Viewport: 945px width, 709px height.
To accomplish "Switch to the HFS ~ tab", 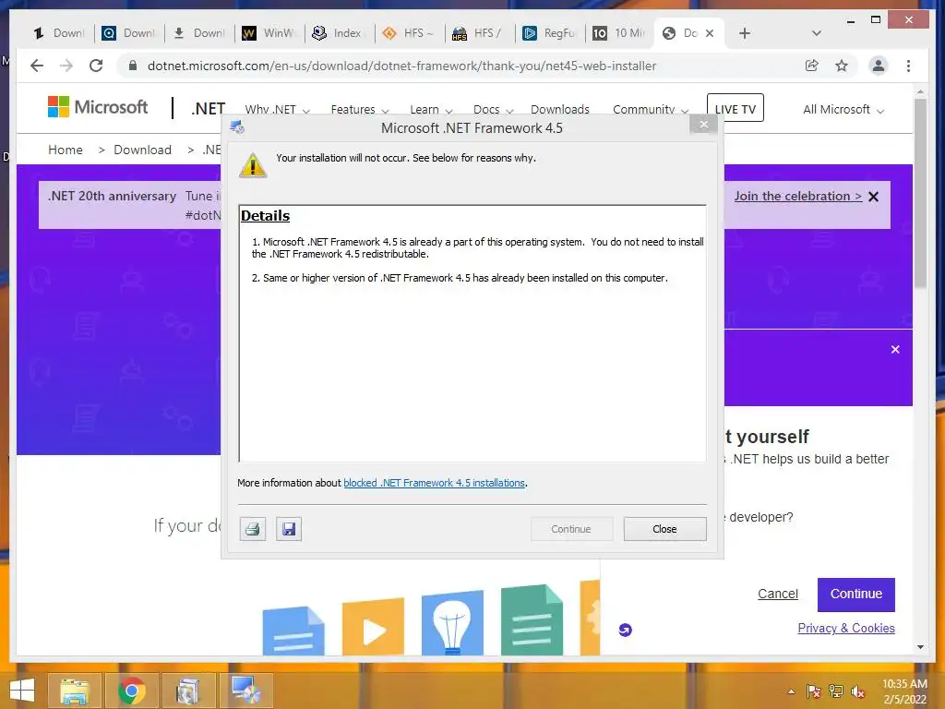I will [x=410, y=33].
